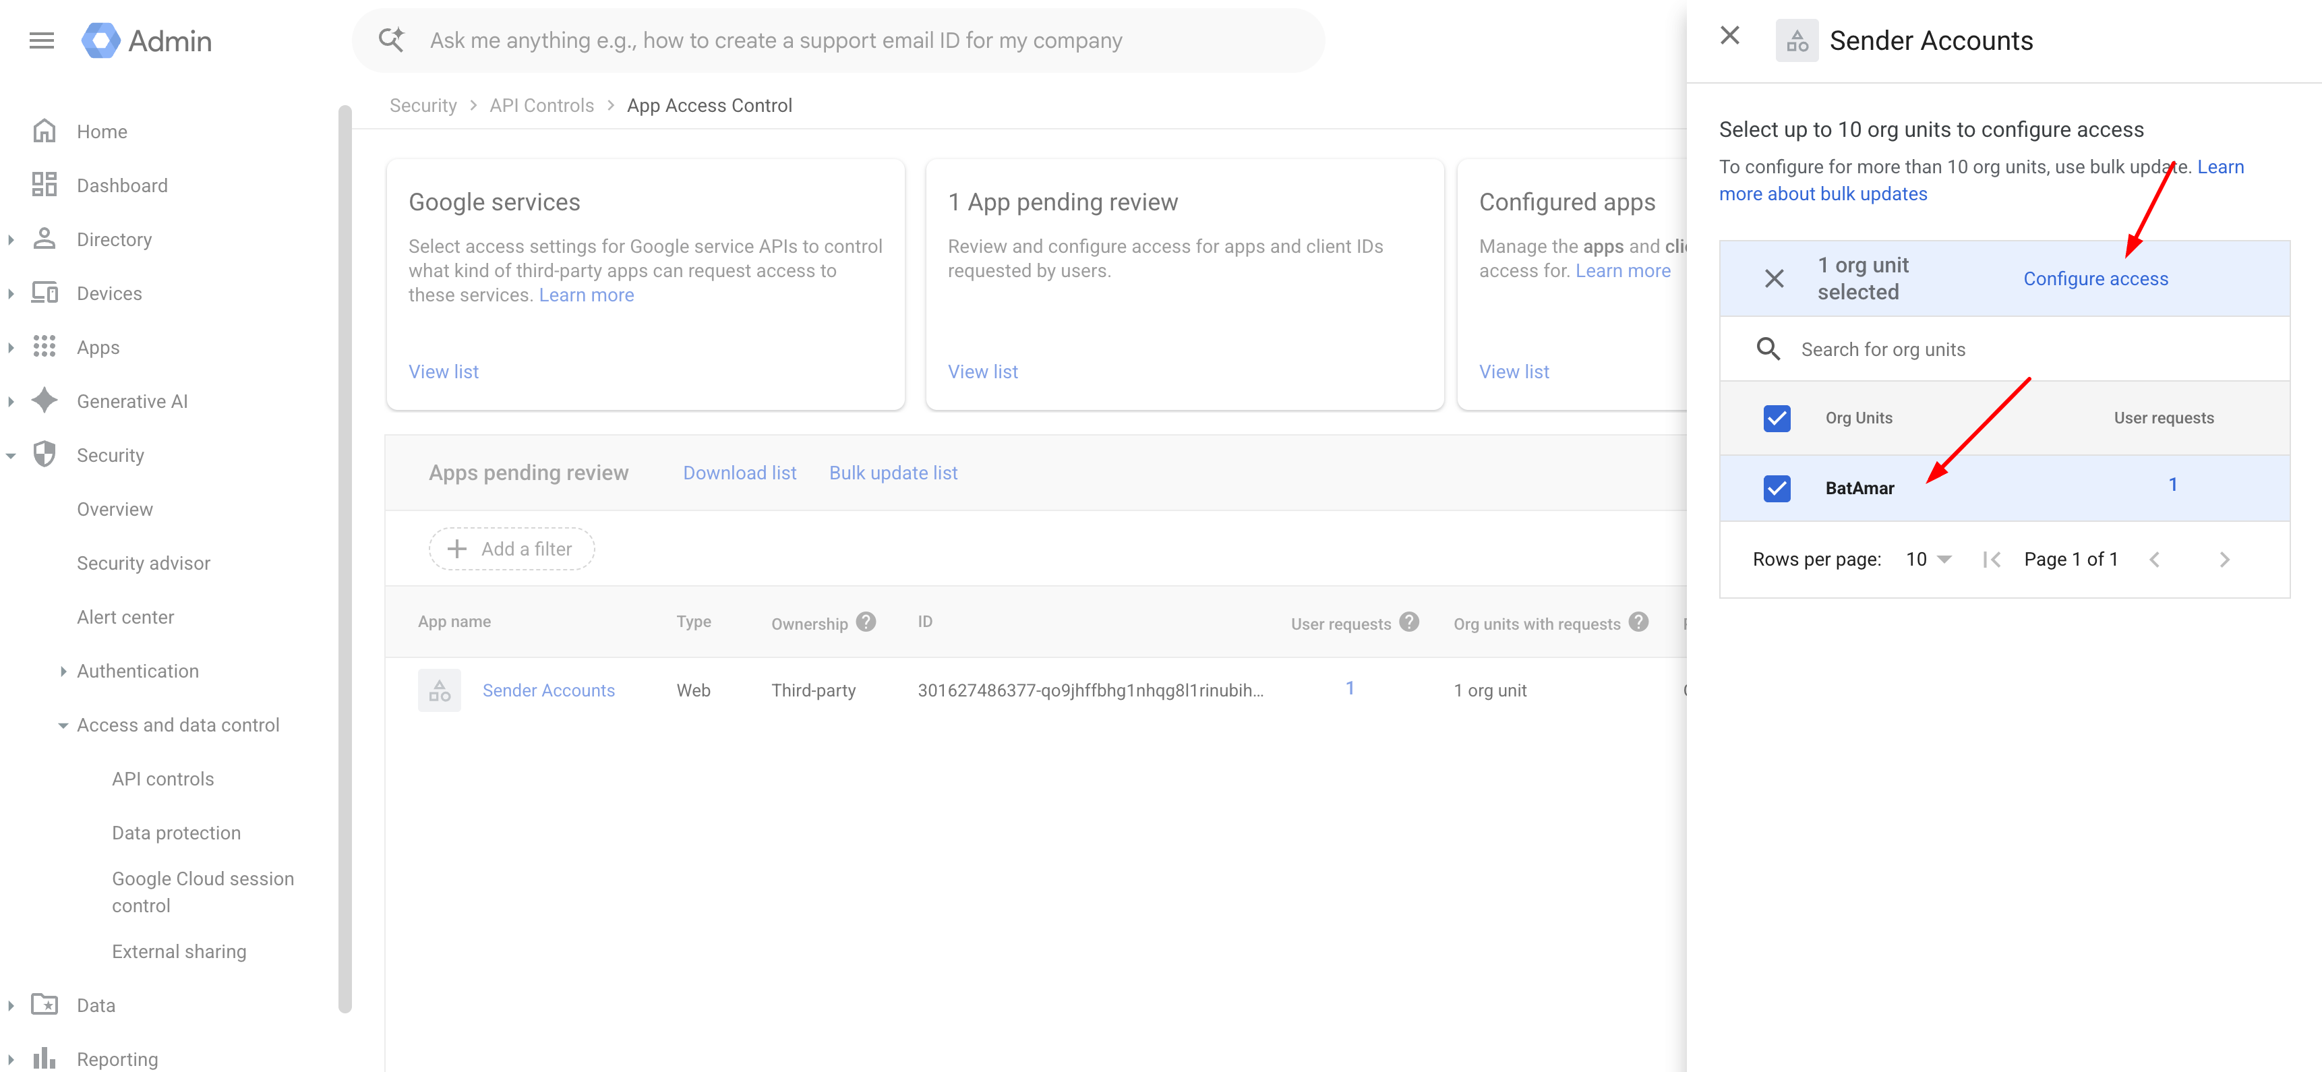Image resolution: width=2322 pixels, height=1072 pixels.
Task: Click the Apps grid icon in sidebar
Action: [44, 347]
